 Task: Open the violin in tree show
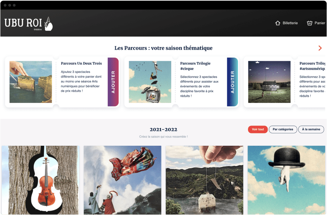pyautogui.click(x=40, y=180)
